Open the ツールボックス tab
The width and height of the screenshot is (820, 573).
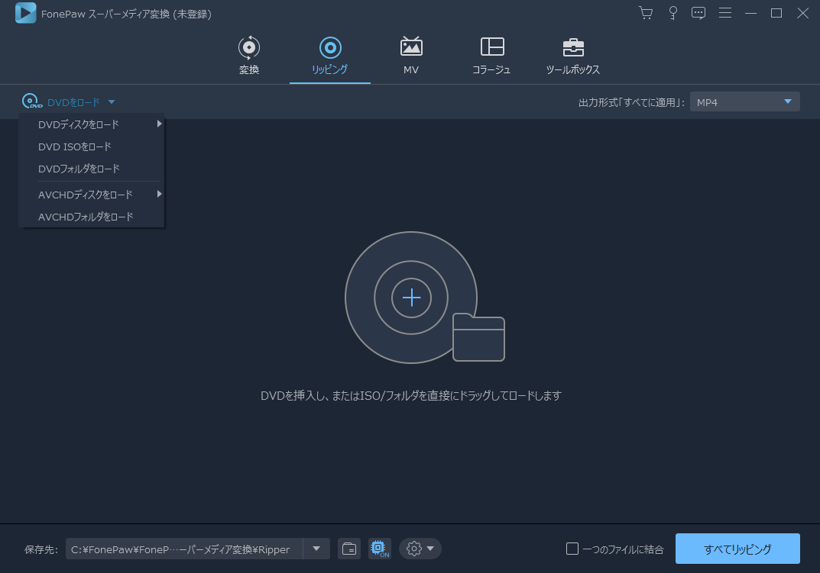click(x=573, y=56)
